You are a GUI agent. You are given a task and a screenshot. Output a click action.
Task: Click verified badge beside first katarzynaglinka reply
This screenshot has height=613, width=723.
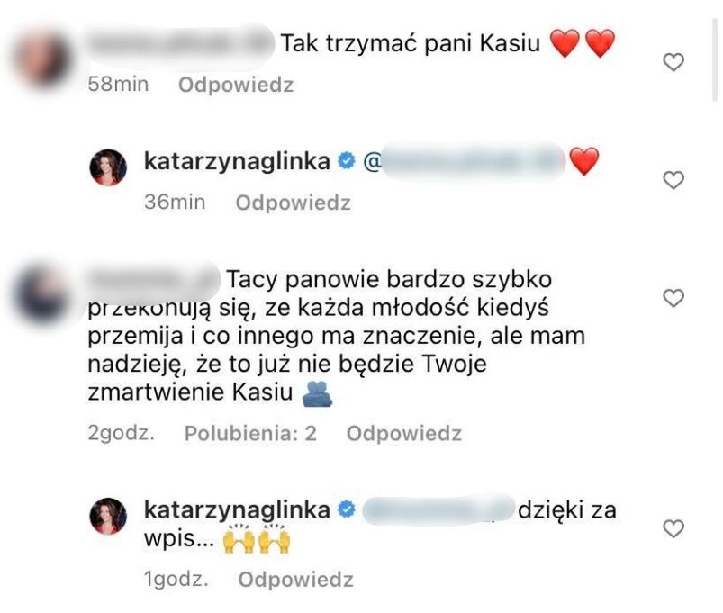347,161
